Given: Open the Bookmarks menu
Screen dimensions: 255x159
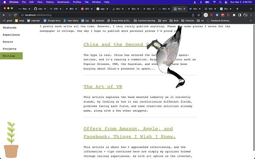Looking at the screenshot, I should [63, 2].
